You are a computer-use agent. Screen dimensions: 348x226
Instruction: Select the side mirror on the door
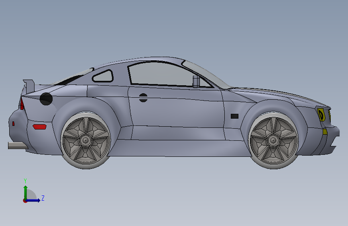196,82
